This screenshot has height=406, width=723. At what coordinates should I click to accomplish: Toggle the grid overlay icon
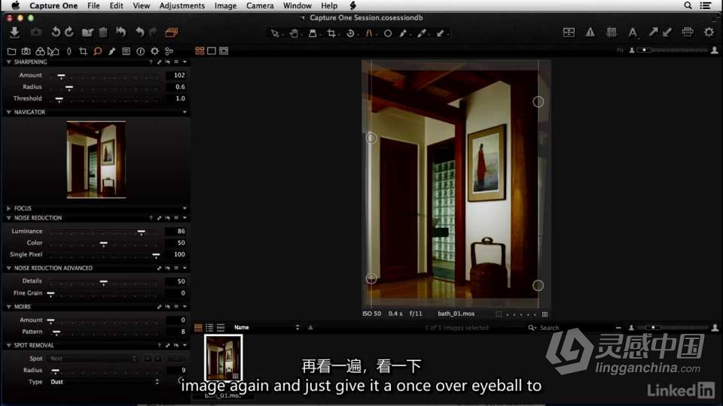[x=612, y=32]
